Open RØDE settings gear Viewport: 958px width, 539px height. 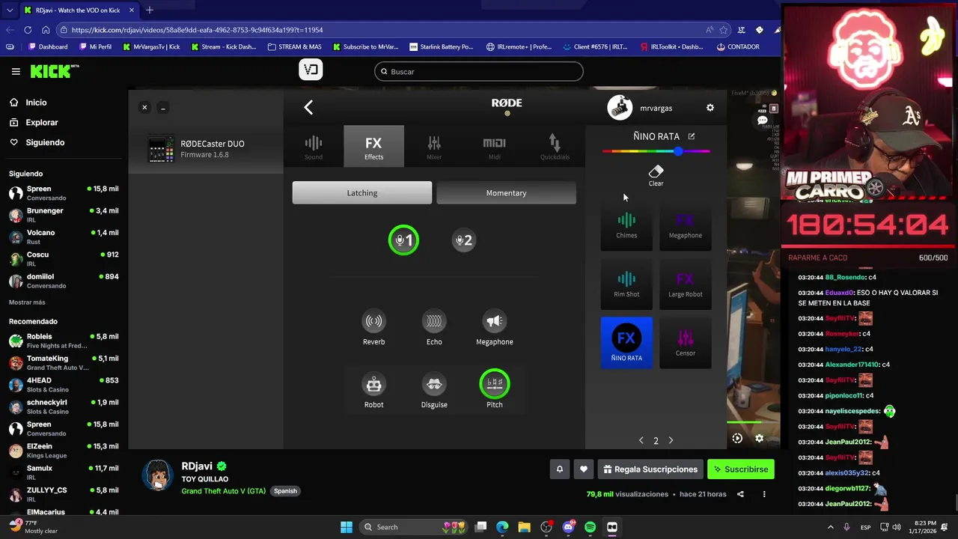pos(710,108)
